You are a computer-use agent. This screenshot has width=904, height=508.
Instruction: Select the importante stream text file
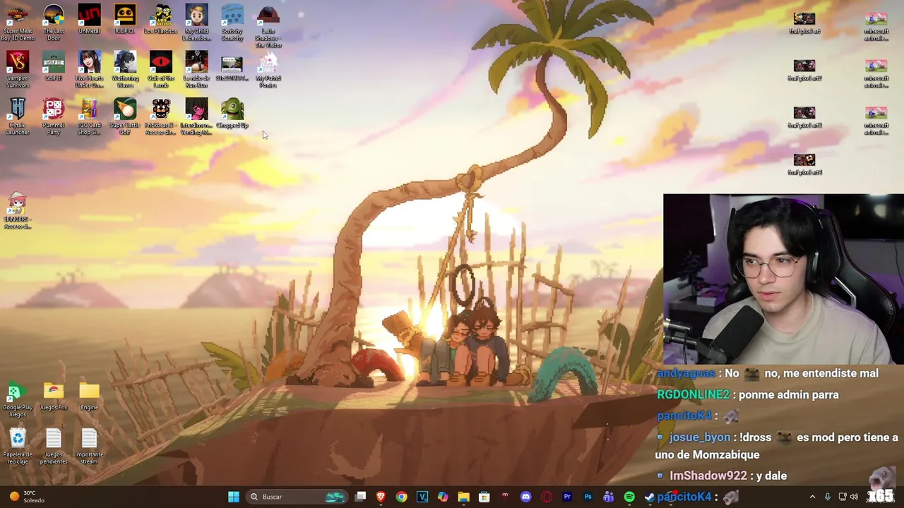point(89,447)
